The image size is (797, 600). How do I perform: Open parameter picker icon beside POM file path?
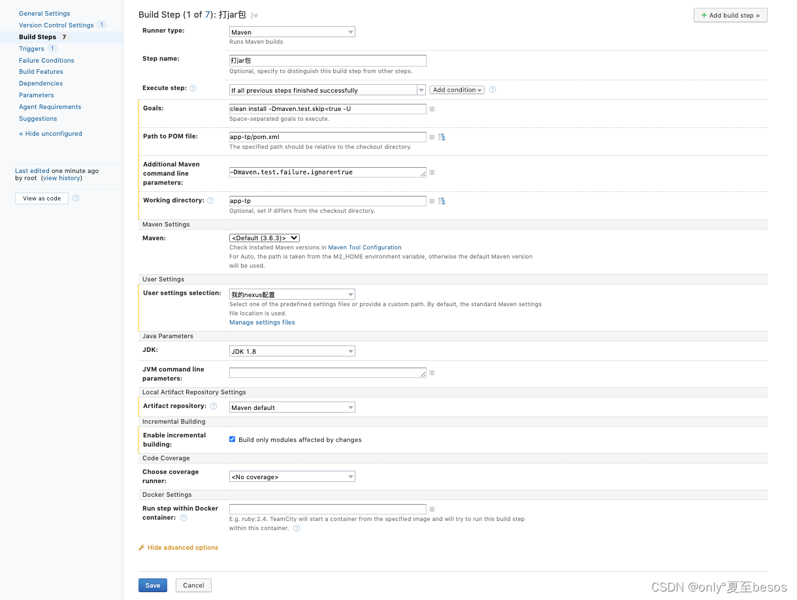click(x=432, y=137)
